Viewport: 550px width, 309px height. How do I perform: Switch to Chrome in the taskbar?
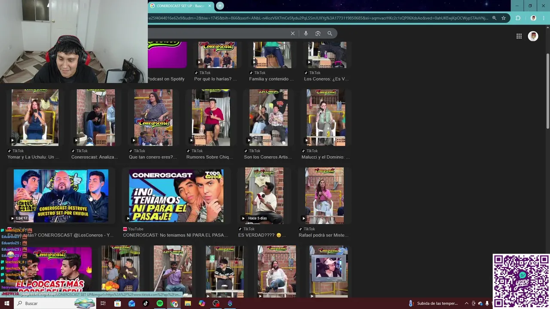pos(174,303)
